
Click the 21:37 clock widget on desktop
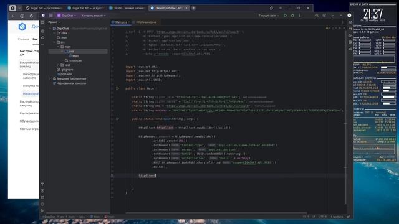(x=373, y=14)
